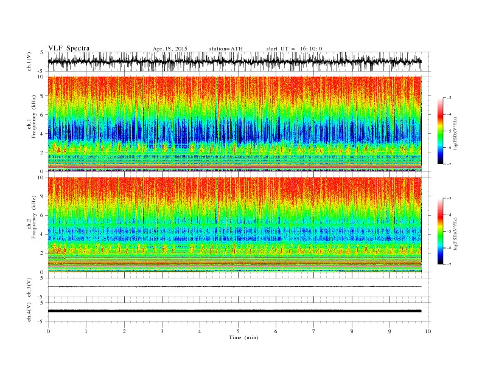Click the ch.4 thick waveform trace

click(x=234, y=311)
